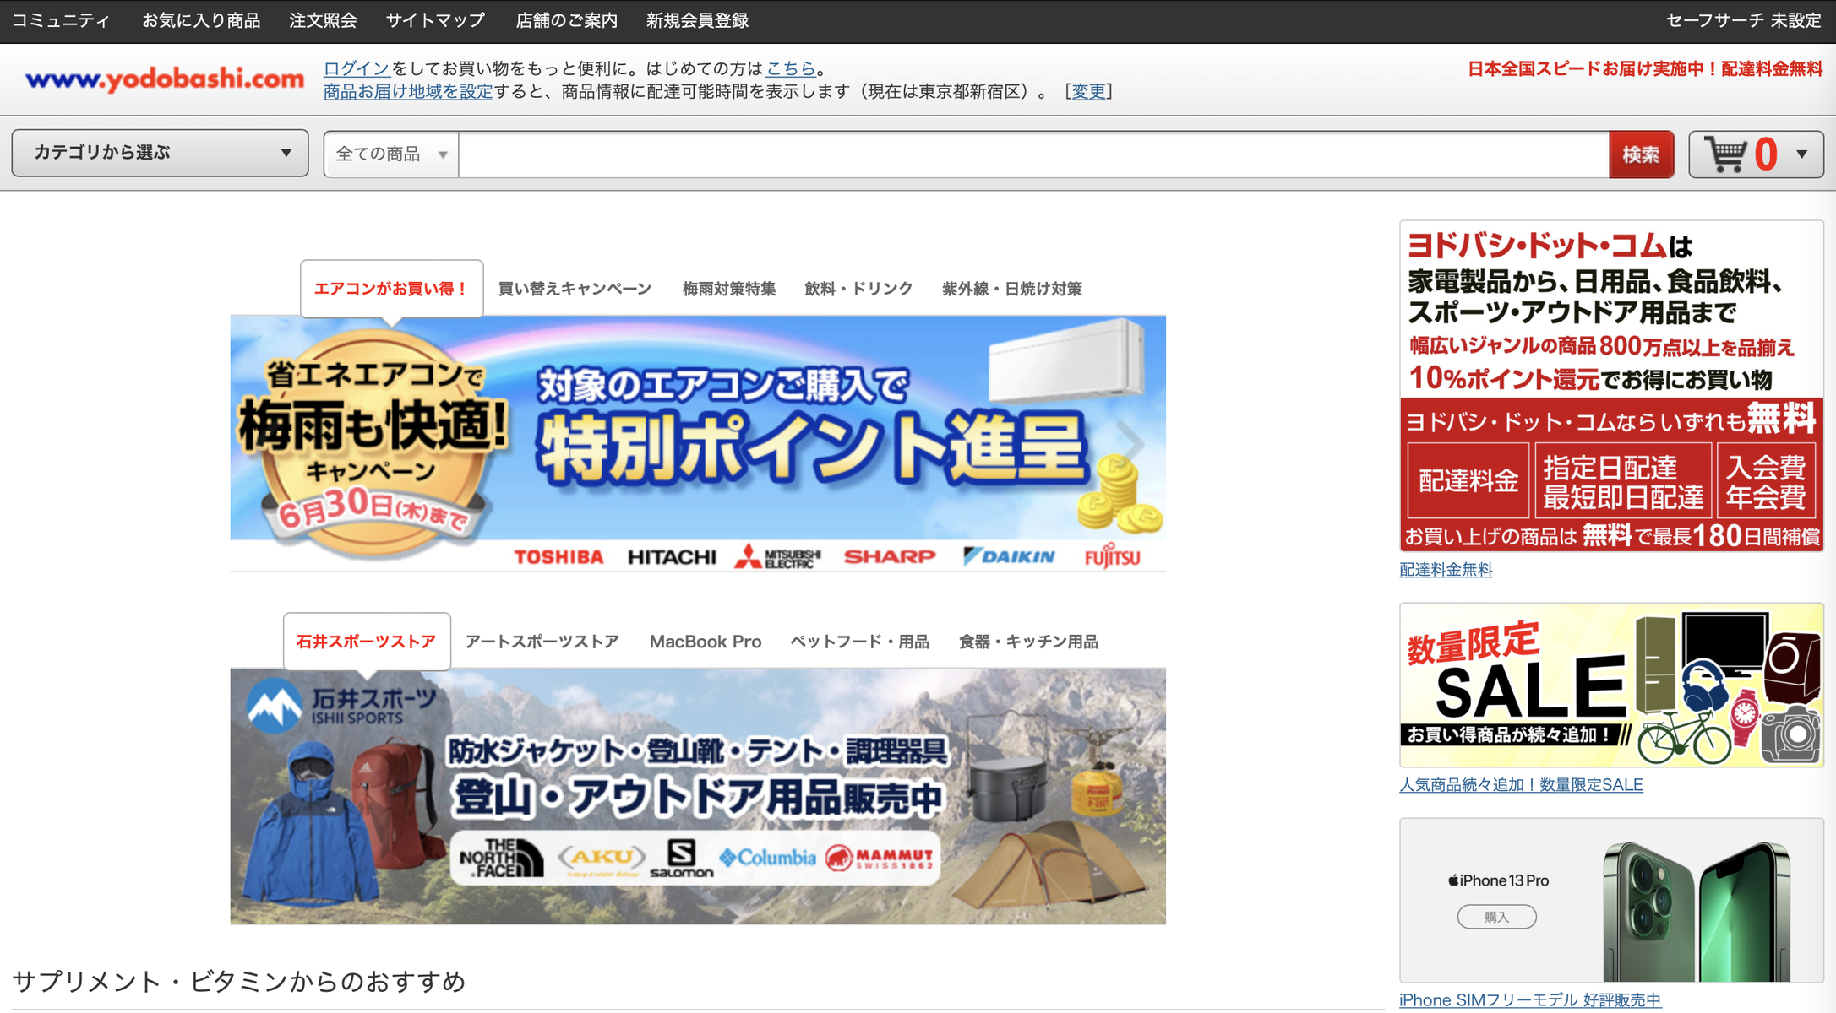Open the 全ての商品 search filter dropdown
The image size is (1836, 1013).
pyautogui.click(x=391, y=154)
